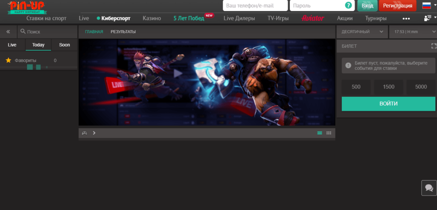
Task: Expand the chevron next to the gamepad
Action: pos(94,133)
